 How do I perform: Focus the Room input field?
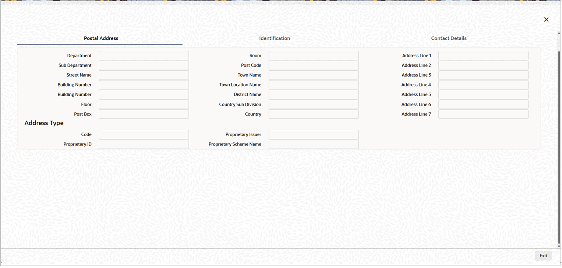314,56
